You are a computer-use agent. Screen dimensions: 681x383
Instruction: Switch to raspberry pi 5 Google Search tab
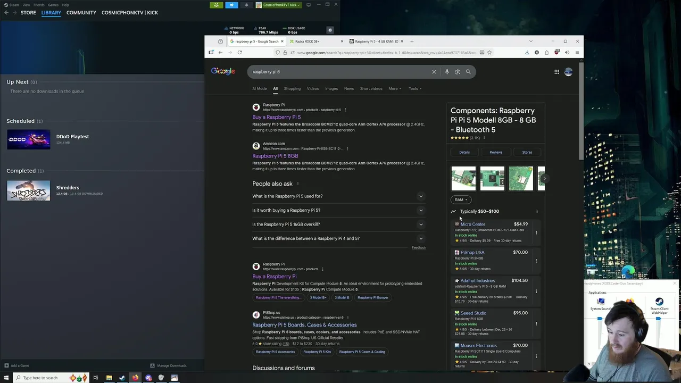click(257, 41)
